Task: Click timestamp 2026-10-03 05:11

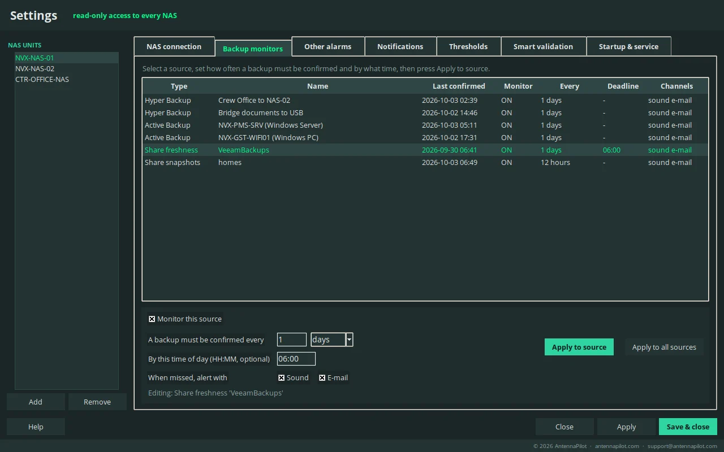Action: (450, 125)
